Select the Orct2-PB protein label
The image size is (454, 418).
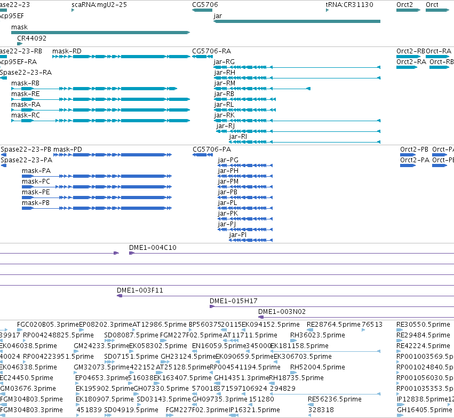[415, 149]
